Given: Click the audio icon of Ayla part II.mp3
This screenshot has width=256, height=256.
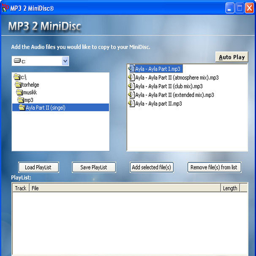Looking at the screenshot, I should (x=131, y=103).
